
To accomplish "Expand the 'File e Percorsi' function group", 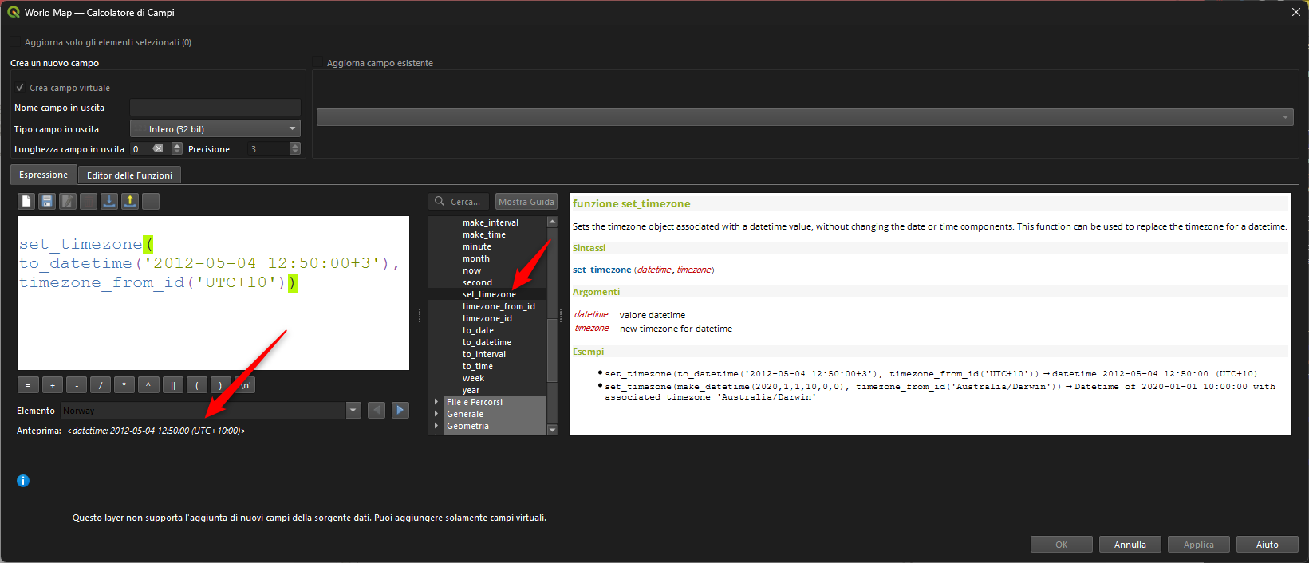I will (x=436, y=403).
